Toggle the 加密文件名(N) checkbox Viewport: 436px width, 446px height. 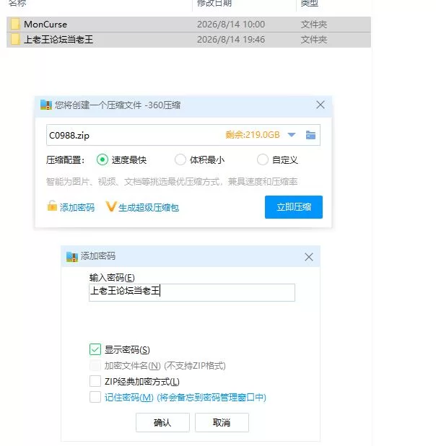(x=95, y=365)
